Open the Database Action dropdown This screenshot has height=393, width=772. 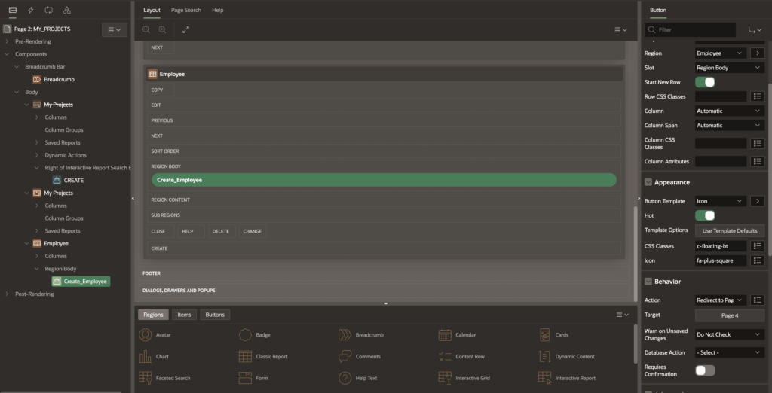point(729,352)
